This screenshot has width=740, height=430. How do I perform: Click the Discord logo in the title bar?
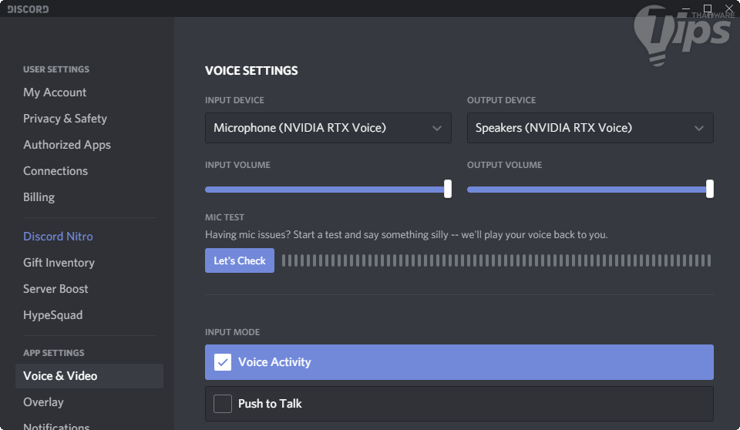(x=28, y=9)
